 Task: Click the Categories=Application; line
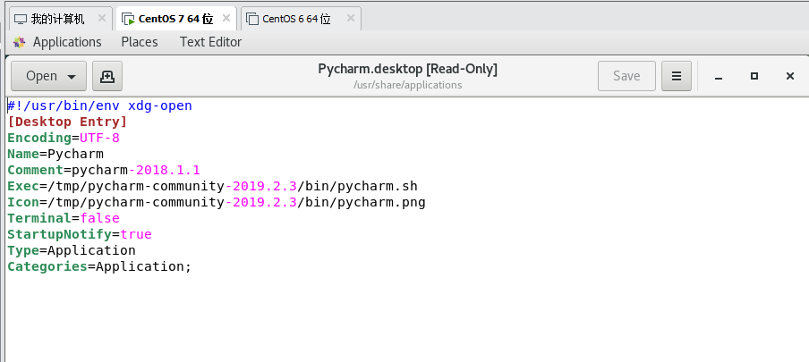pos(99,266)
